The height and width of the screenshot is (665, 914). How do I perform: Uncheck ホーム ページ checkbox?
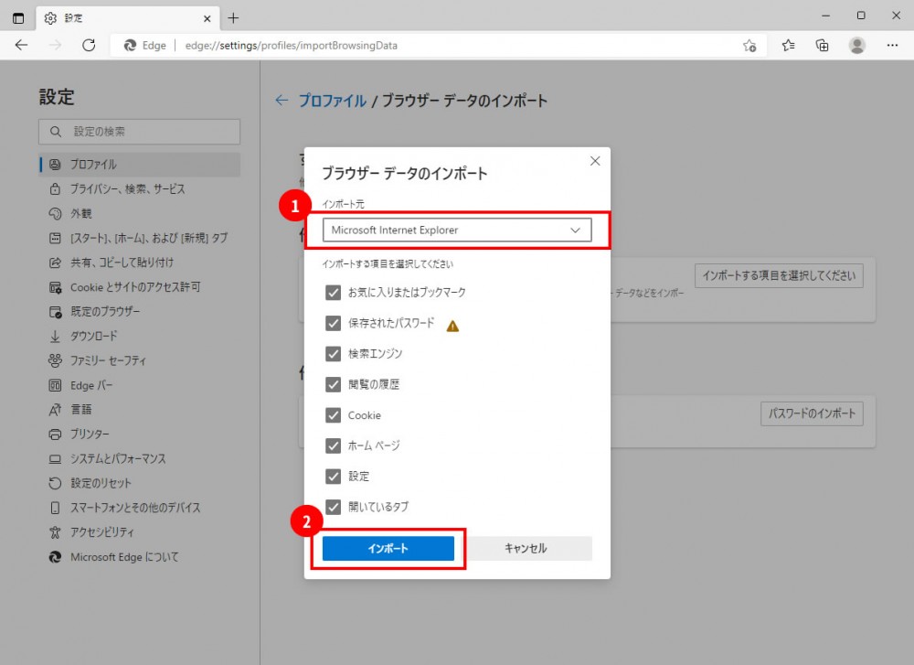point(333,445)
